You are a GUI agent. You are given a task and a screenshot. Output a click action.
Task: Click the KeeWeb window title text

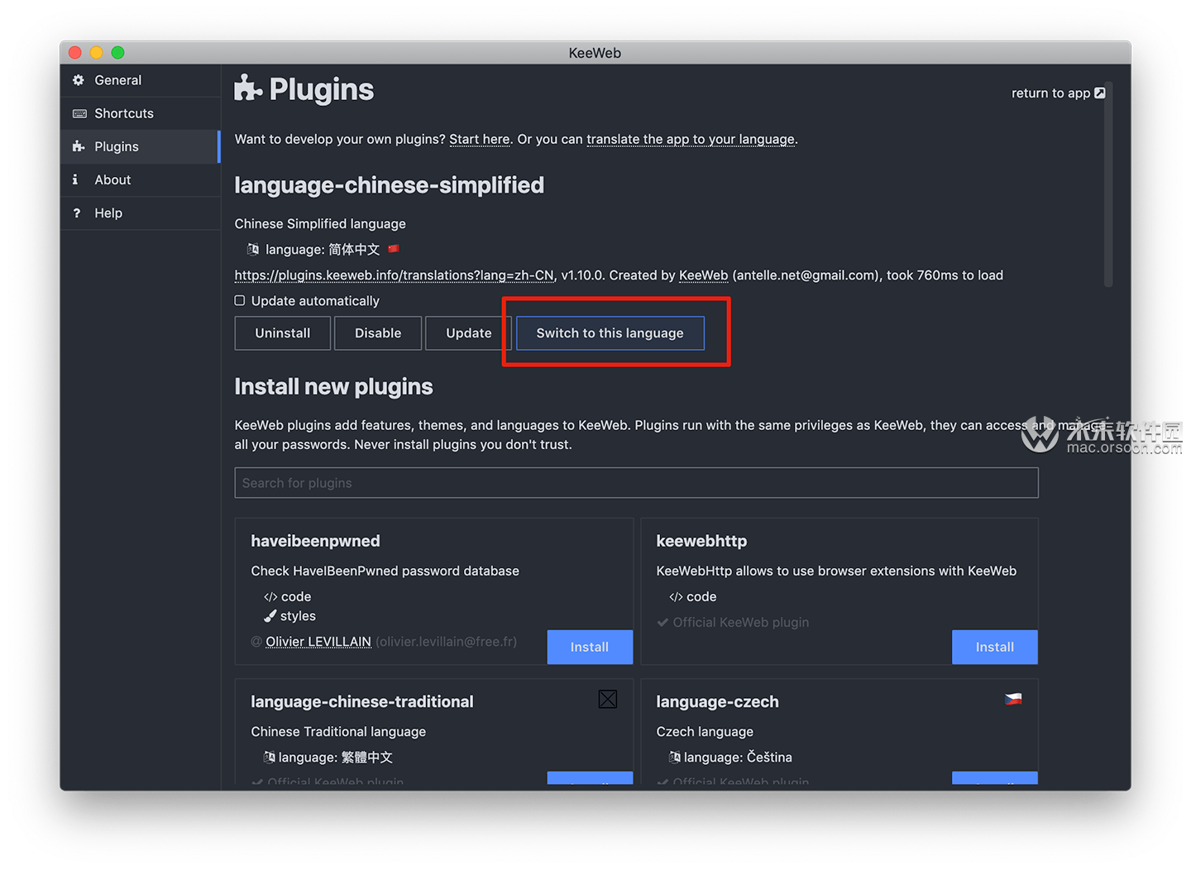coord(595,53)
